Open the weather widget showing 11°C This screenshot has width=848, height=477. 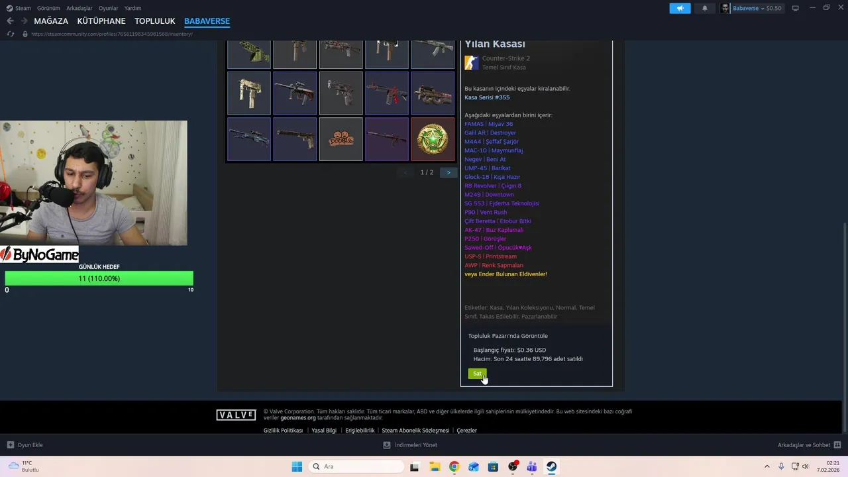pos(24,466)
